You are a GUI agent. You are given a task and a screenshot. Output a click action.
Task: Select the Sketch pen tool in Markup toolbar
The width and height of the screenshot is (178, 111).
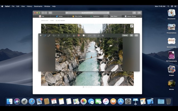coord(45,36)
